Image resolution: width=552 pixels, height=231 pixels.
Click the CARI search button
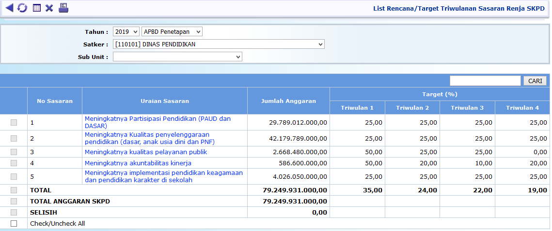click(x=535, y=81)
